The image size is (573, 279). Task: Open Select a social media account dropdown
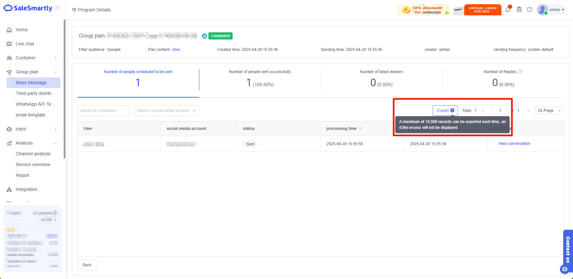166,111
